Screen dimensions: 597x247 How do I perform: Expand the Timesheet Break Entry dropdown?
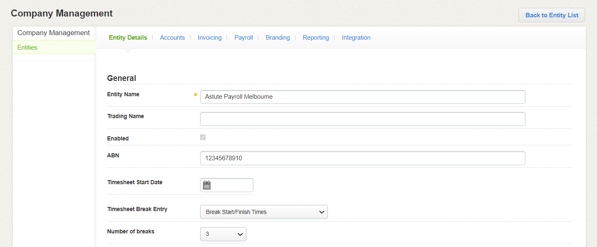pyautogui.click(x=264, y=212)
